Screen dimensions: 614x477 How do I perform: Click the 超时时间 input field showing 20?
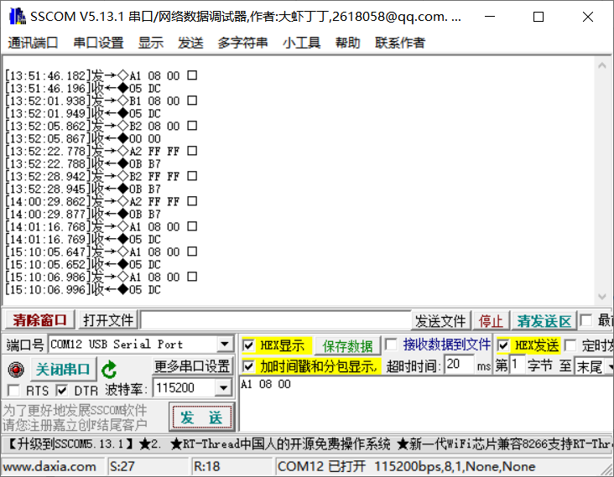tap(459, 365)
